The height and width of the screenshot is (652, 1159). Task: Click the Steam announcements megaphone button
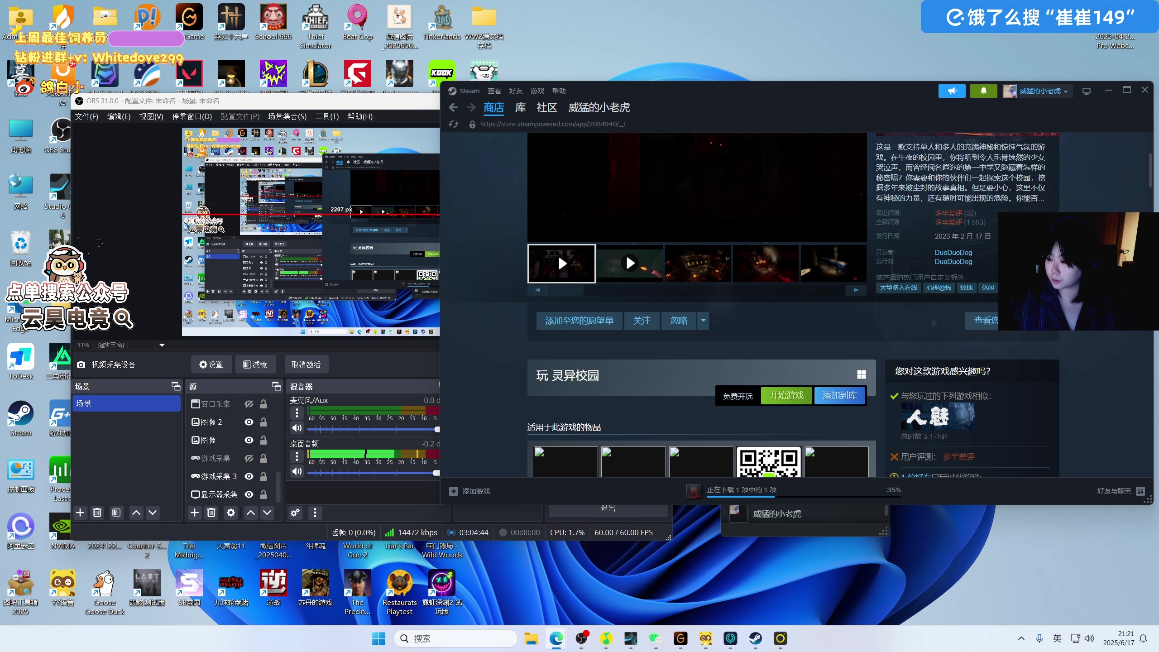click(952, 91)
